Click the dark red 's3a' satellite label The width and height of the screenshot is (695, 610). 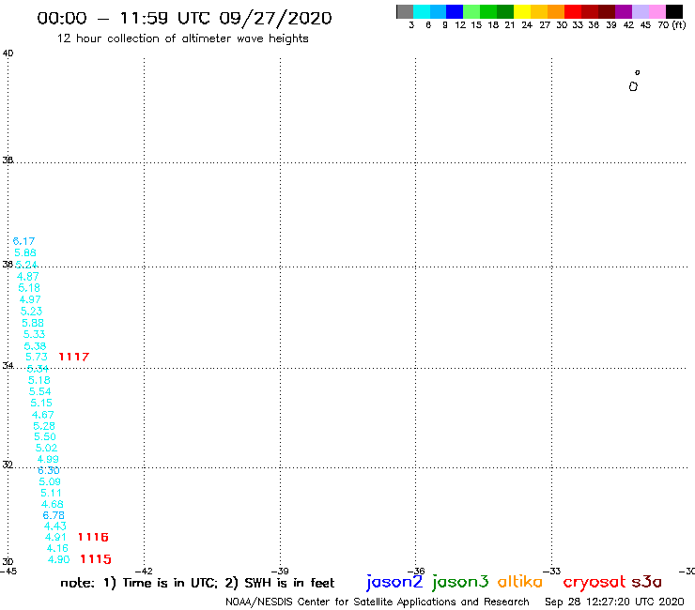[x=647, y=582]
